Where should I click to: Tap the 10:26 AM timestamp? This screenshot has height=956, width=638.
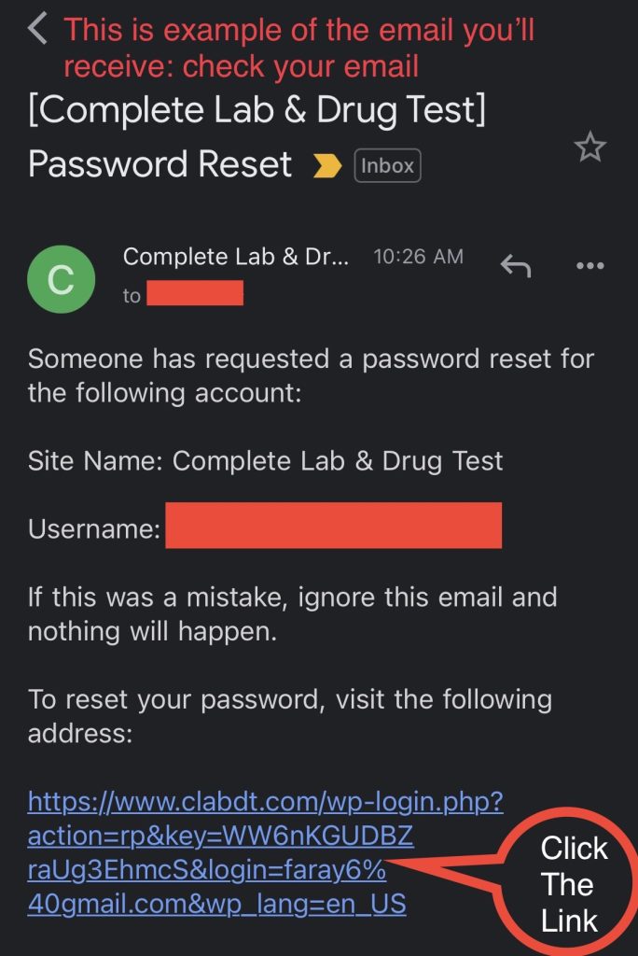coord(418,257)
